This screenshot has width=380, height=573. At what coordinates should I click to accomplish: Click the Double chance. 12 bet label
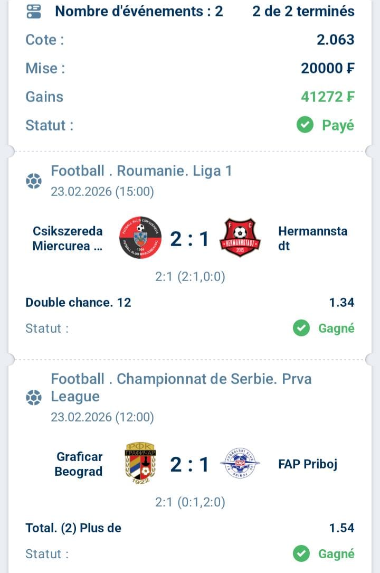[78, 303]
